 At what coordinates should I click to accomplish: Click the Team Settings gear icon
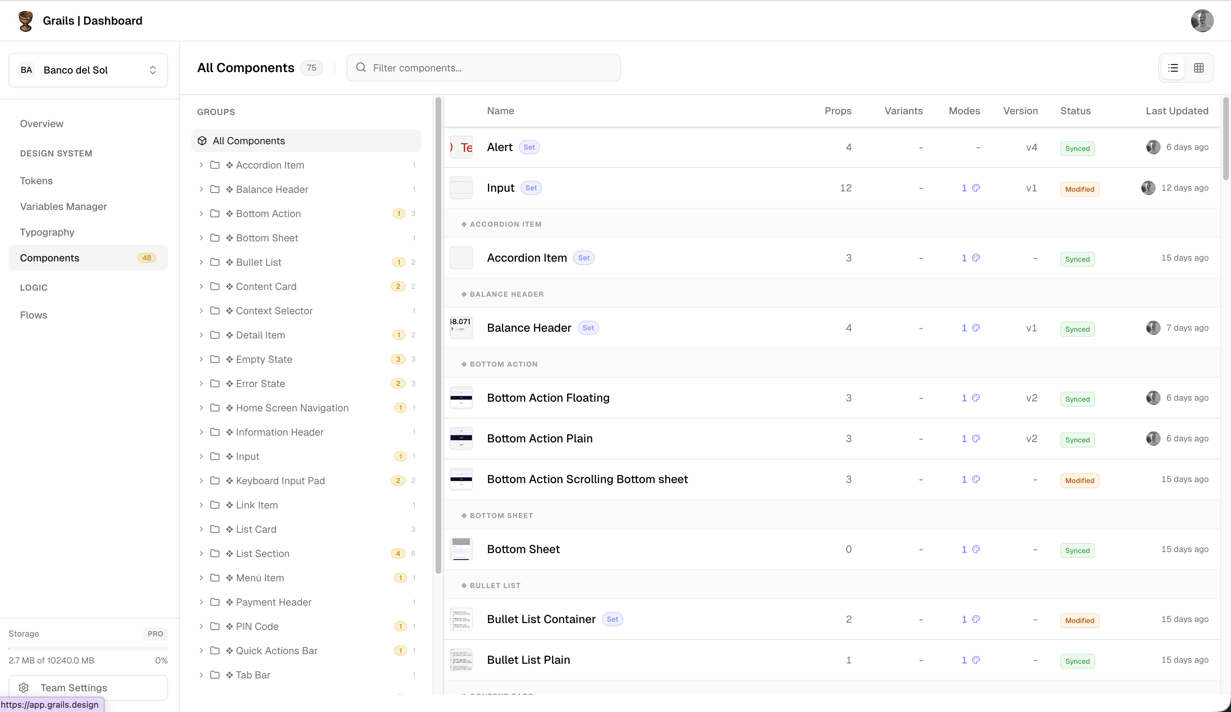24,688
